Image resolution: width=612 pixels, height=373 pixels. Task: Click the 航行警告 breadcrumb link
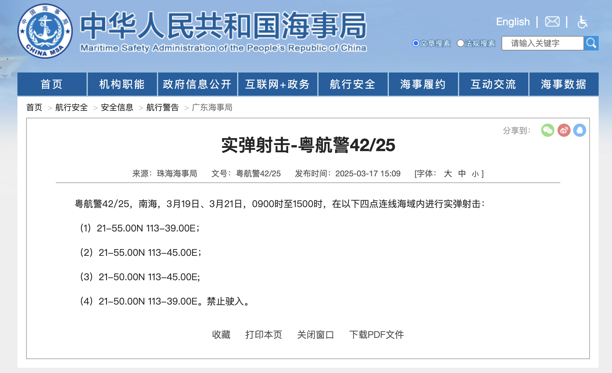162,108
